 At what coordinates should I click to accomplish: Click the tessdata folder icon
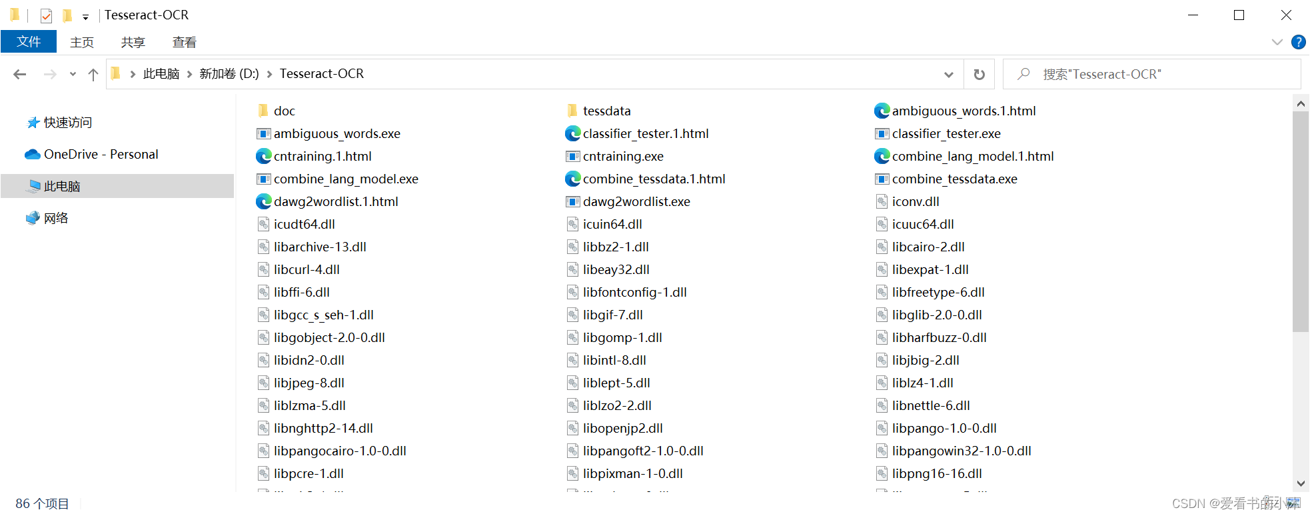(572, 111)
